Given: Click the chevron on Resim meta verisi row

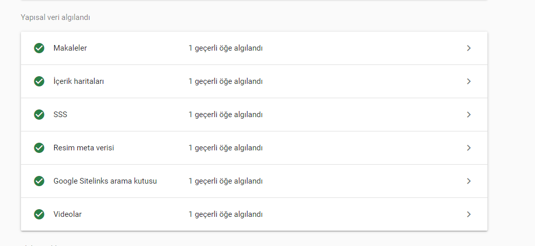Looking at the screenshot, I should (x=469, y=148).
